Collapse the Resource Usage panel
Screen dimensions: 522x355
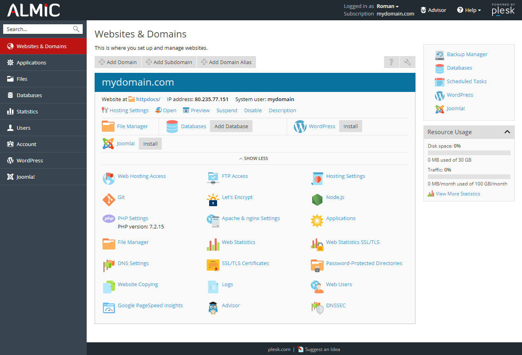507,132
